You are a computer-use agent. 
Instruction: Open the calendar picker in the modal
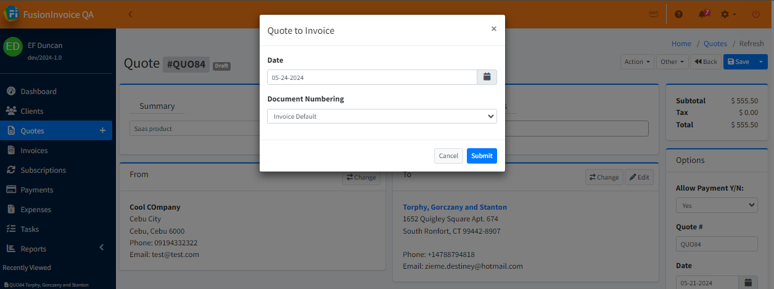pyautogui.click(x=487, y=77)
